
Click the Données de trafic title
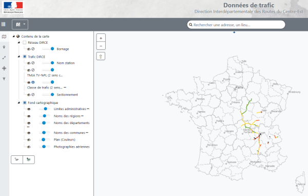tap(248, 5)
